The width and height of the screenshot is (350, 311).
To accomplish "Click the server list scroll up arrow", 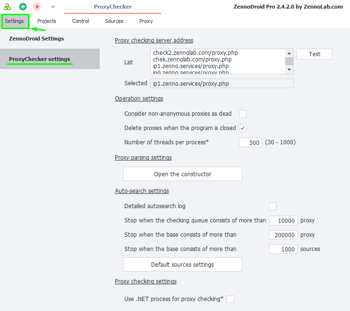I will click(x=289, y=53).
